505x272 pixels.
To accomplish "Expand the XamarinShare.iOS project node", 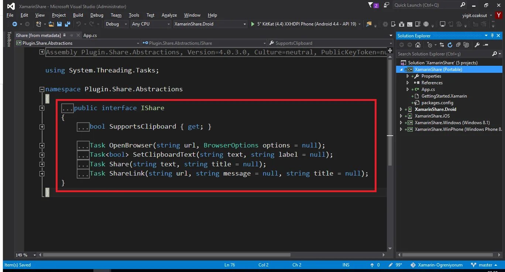I will click(401, 116).
